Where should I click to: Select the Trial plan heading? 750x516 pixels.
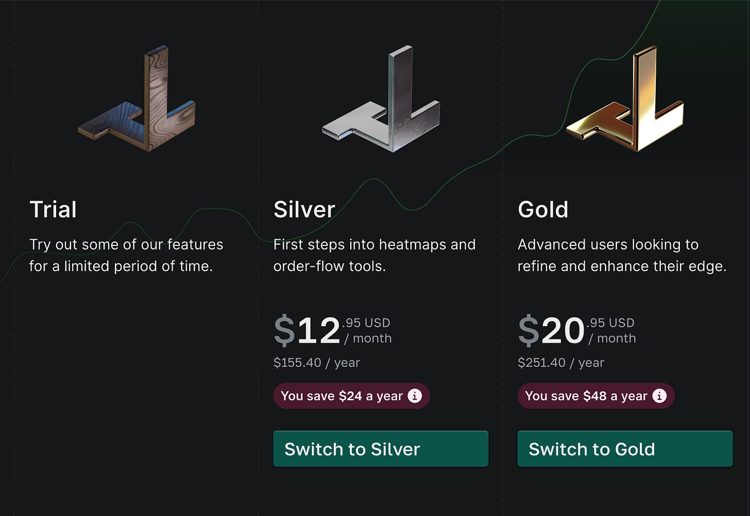tap(53, 209)
